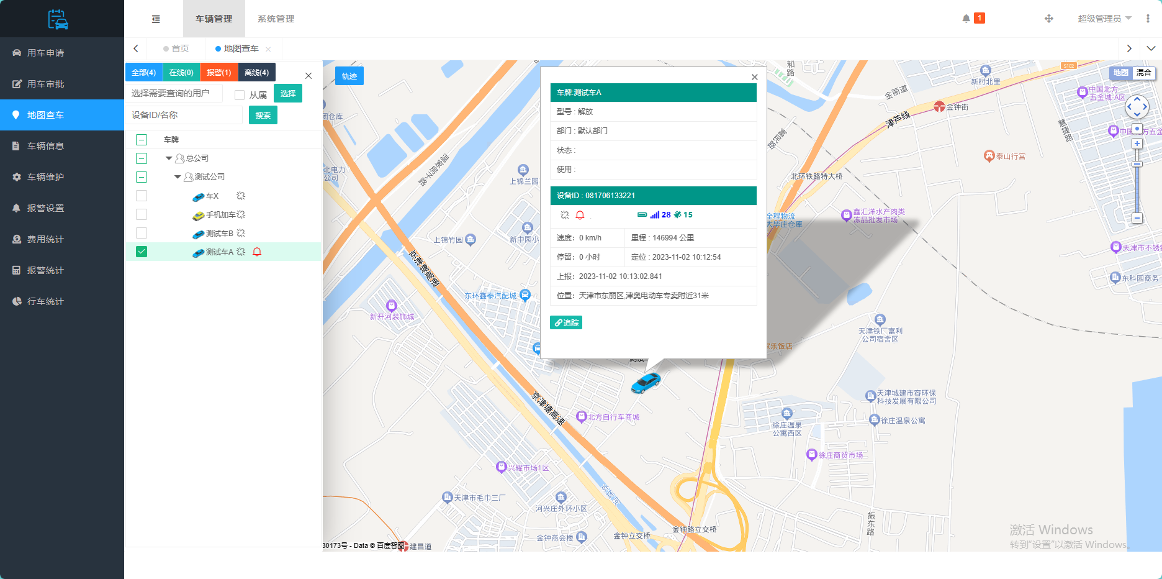
Task: Click the offline link icon beside 车X
Action: point(241,196)
